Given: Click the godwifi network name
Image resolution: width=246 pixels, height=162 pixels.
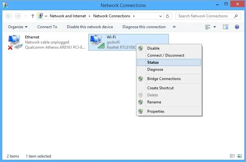Looking at the screenshot, I should [113, 42].
